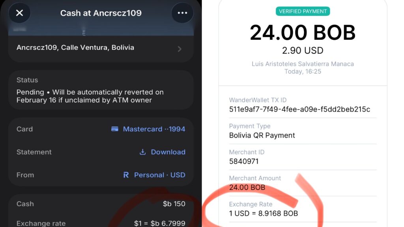Screen dimensions: 404x227
Task: Select the 24.00 BOB amount heading
Action: click(x=303, y=33)
